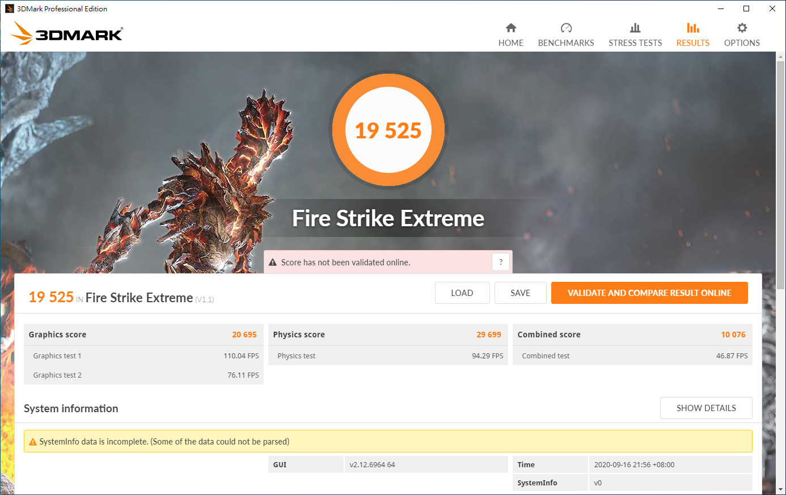This screenshot has width=786, height=495.
Task: Validate and compare result online
Action: point(649,293)
